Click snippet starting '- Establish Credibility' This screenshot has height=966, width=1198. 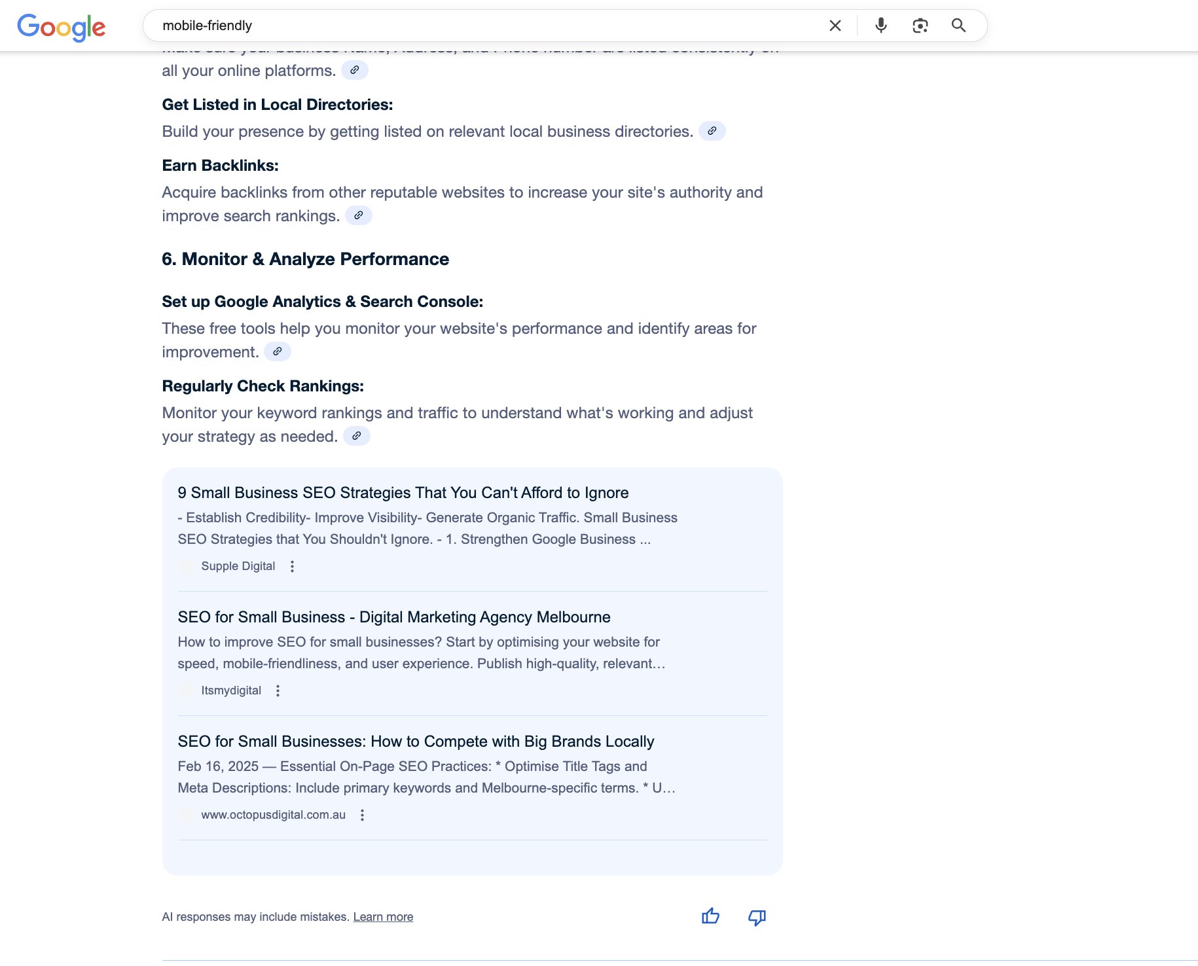click(427, 528)
